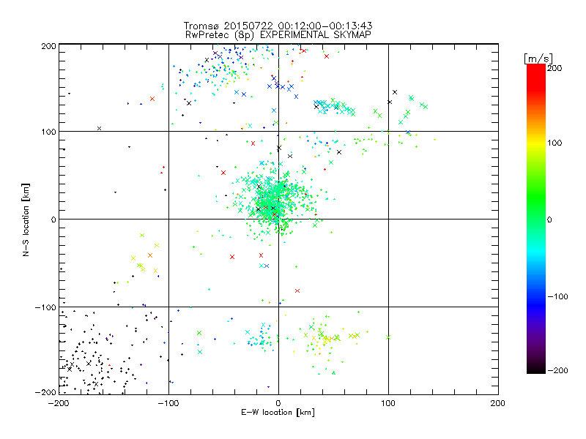Click the x-axis tick label '200'

pos(498,403)
